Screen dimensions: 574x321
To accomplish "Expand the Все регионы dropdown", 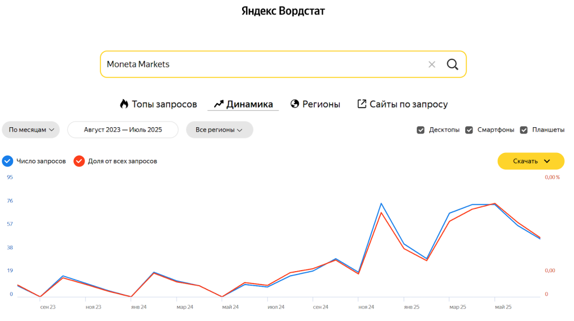I will [x=219, y=130].
